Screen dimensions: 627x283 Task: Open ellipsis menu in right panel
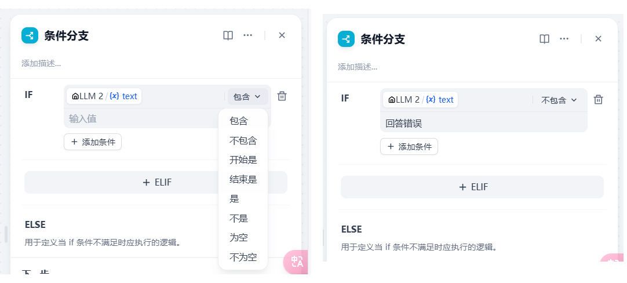(x=564, y=39)
